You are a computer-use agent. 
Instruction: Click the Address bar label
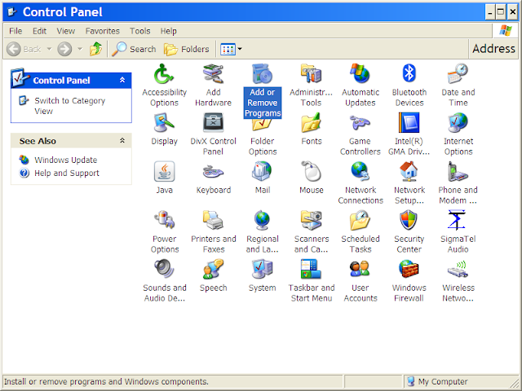click(493, 49)
